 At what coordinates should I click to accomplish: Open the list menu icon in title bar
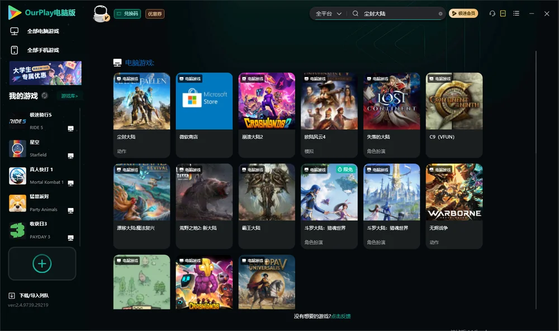(516, 13)
